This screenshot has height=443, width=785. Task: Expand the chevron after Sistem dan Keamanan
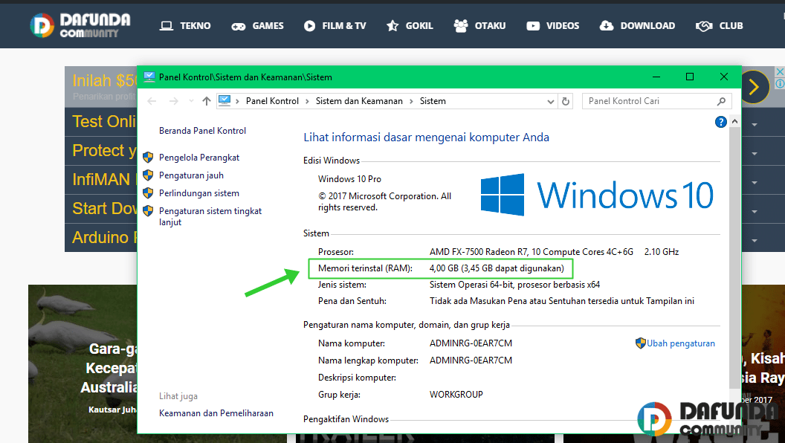click(x=411, y=101)
